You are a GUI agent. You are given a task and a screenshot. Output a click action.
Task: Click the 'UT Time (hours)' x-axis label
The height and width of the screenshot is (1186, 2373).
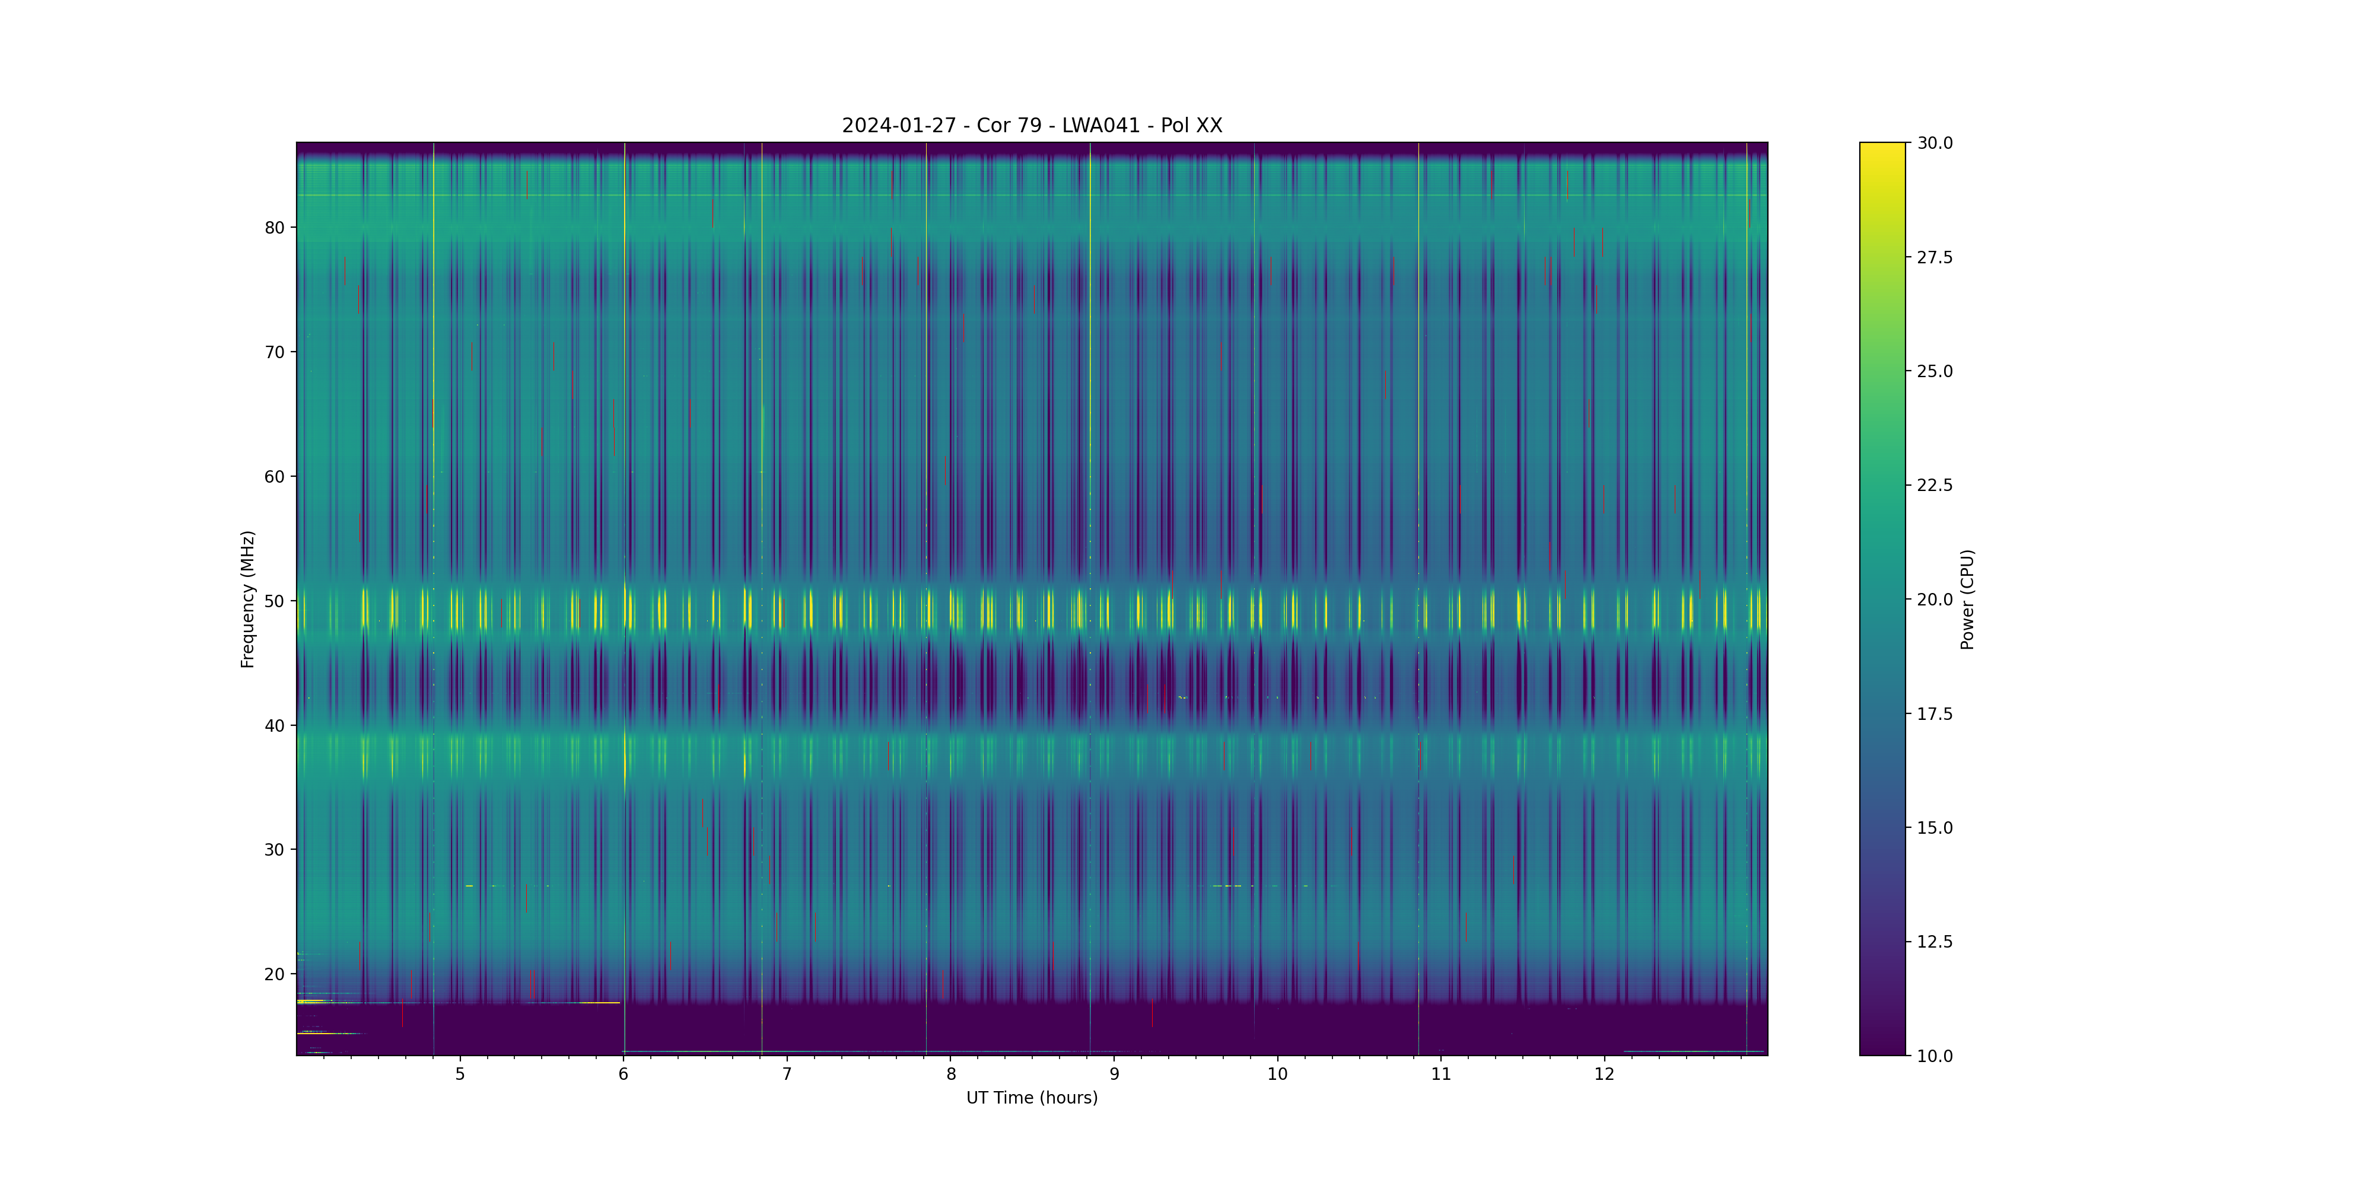coord(1032,1098)
